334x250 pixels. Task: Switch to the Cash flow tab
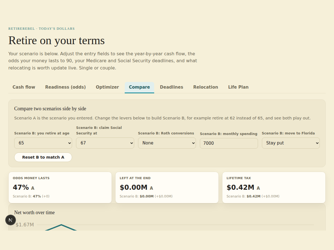[x=24, y=87]
